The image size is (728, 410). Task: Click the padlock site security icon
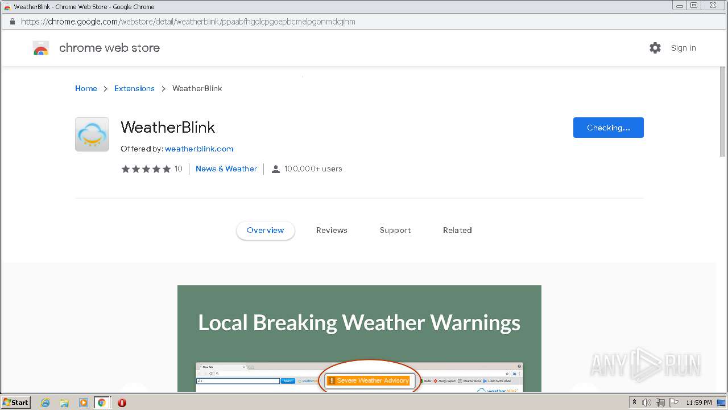pos(12,22)
